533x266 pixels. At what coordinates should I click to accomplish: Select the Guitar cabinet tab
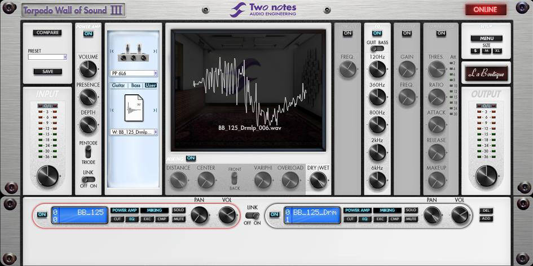pos(118,85)
